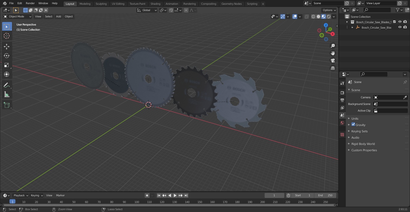Expand the Bosch_Circular_Saw_Blac object in the outliner
Screen dimensions: 410x212
[x=352, y=27]
